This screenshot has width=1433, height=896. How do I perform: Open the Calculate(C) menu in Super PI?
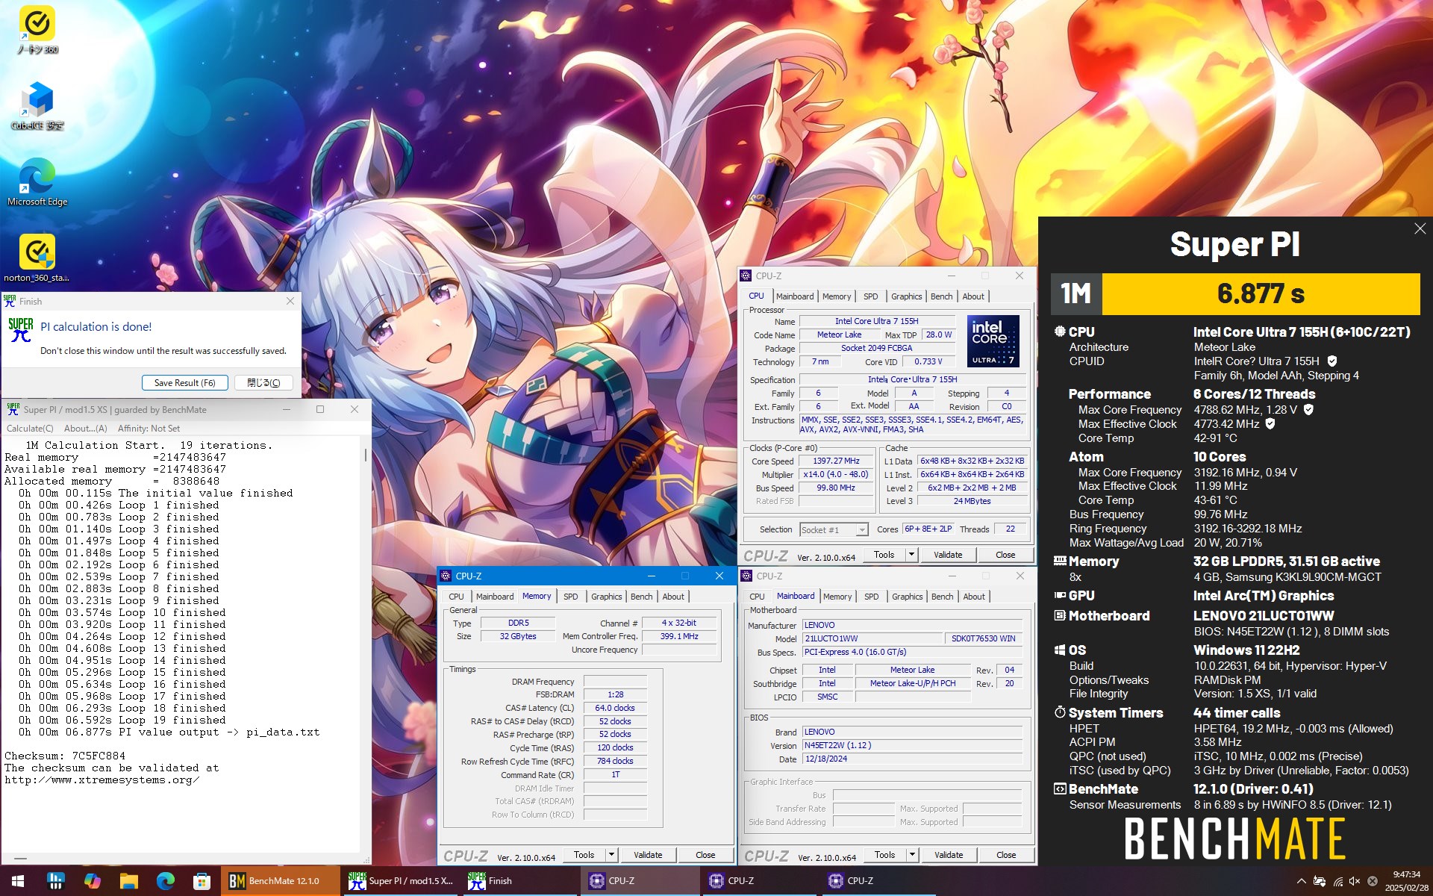(x=30, y=429)
